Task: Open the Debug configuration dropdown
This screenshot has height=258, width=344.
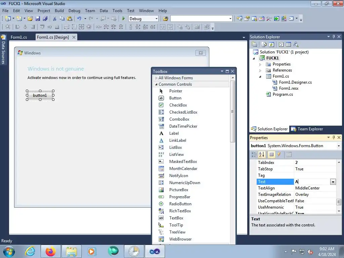Action: click(156, 19)
